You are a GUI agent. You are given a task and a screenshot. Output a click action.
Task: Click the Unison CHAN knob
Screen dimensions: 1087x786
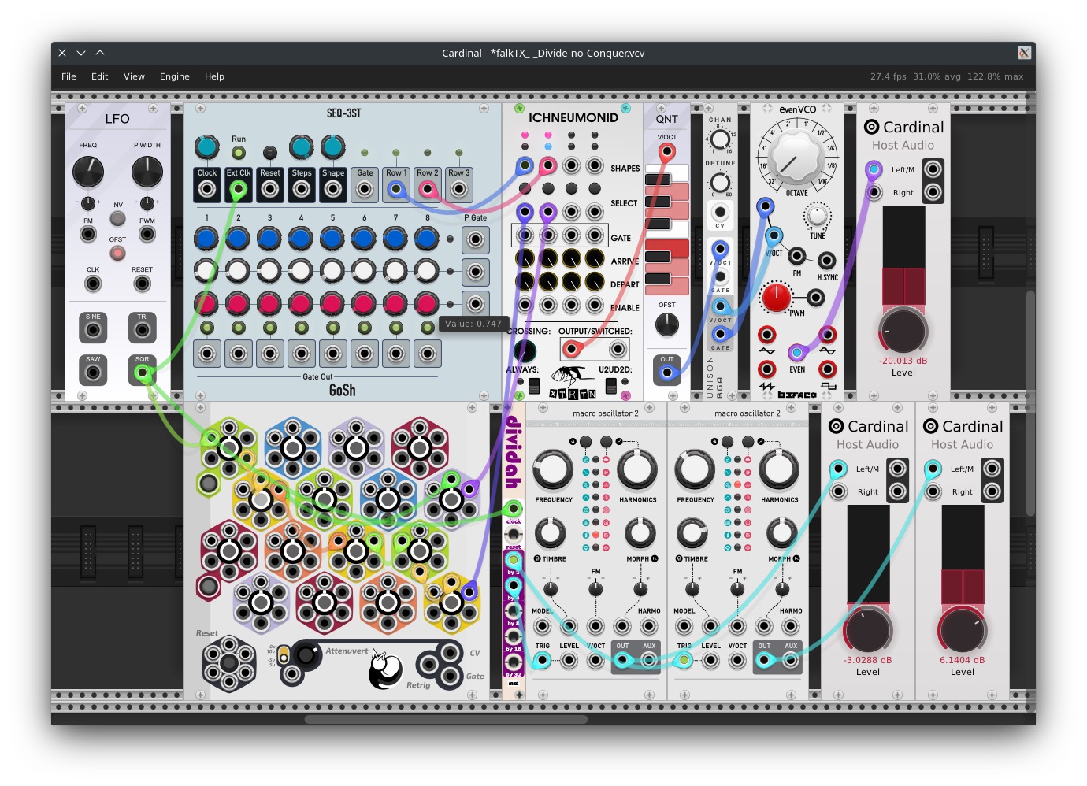pyautogui.click(x=720, y=140)
